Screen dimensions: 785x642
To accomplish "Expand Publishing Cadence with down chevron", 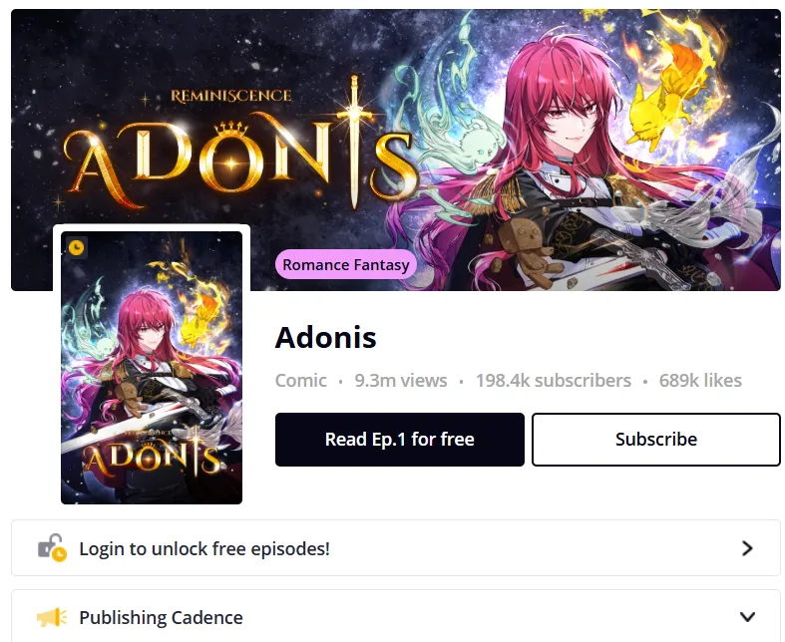I will tap(747, 617).
